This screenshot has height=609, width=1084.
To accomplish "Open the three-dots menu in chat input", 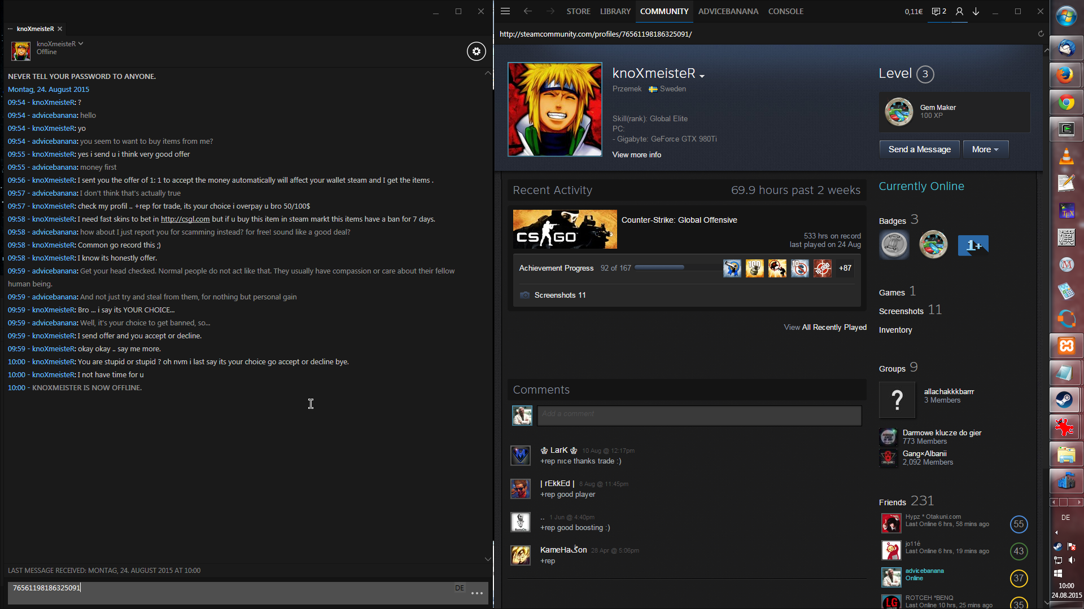I will [x=477, y=593].
